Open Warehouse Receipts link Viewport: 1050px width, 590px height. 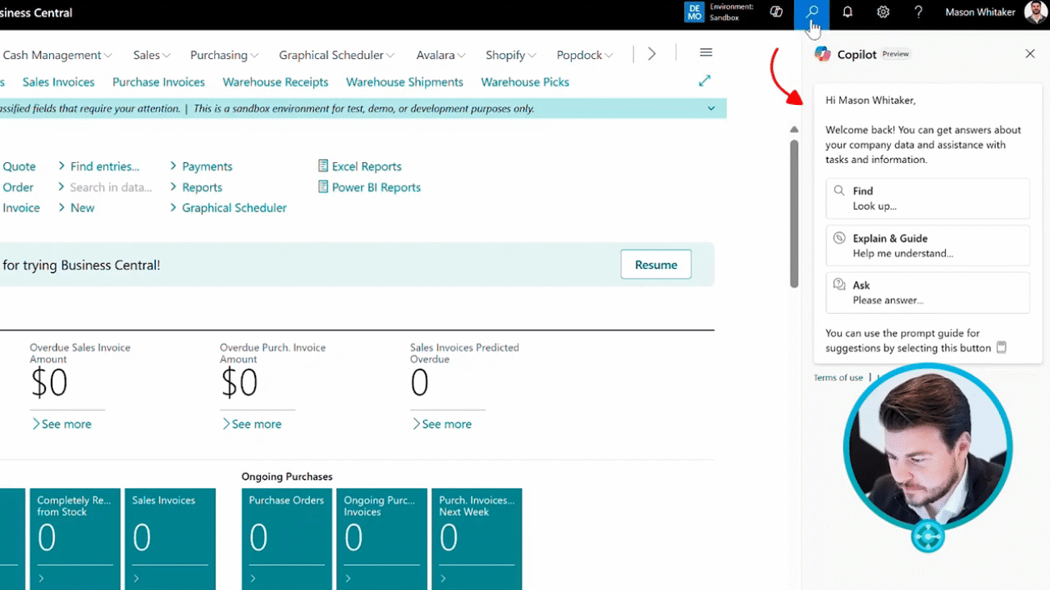click(275, 82)
